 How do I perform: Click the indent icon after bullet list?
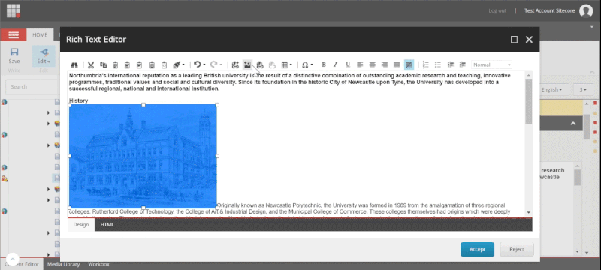coord(450,64)
